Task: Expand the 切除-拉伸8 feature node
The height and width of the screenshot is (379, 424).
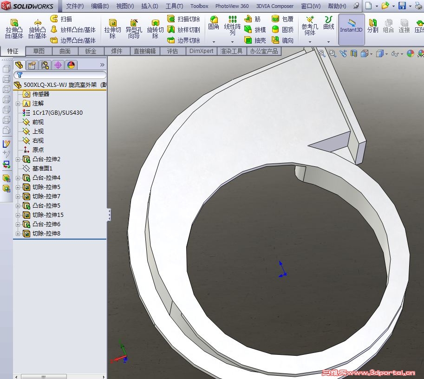Action: [x=18, y=234]
